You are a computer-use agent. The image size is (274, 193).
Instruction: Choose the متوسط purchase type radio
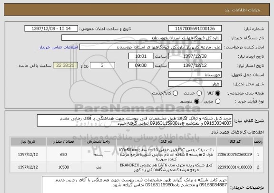coord(197,101)
